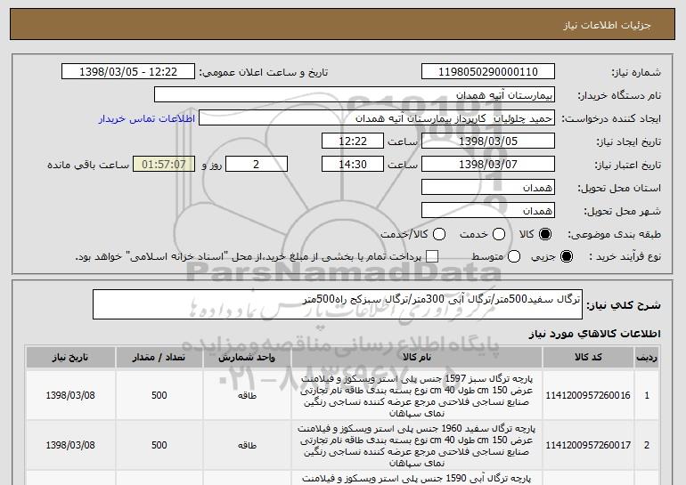Click the announcement date field 1398/03/05 - 12:22

point(128,72)
